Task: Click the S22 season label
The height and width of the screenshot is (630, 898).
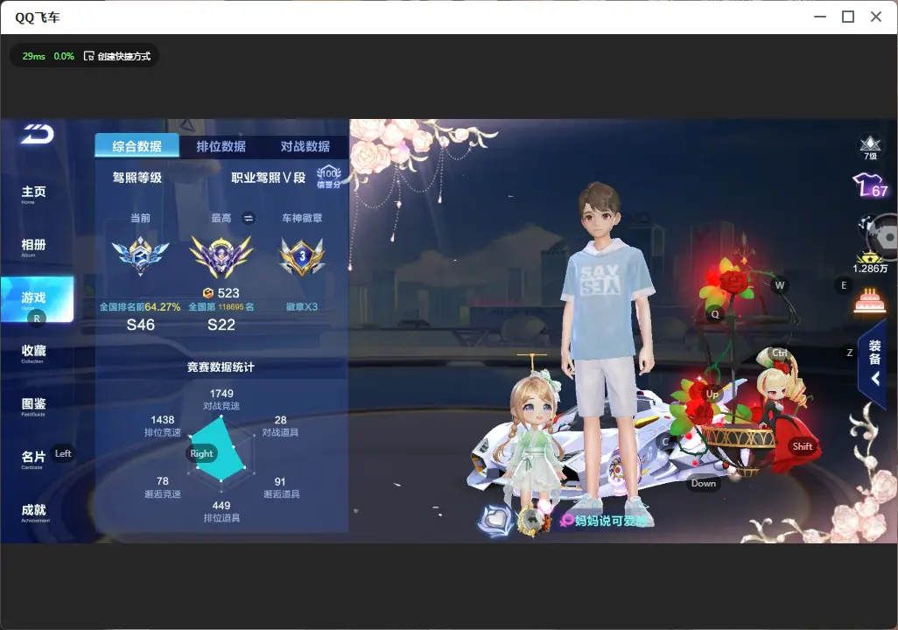Action: pyautogui.click(x=221, y=325)
